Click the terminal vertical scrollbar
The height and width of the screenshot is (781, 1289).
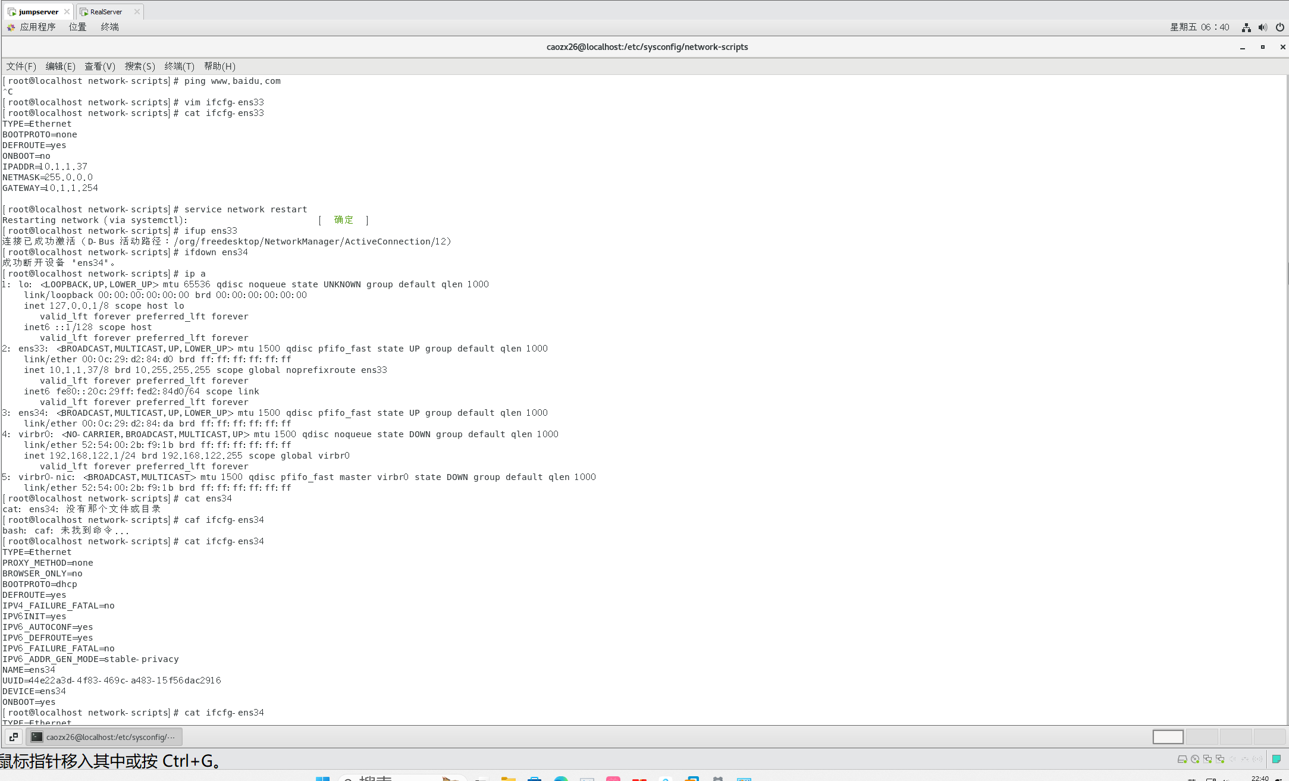[1287, 274]
